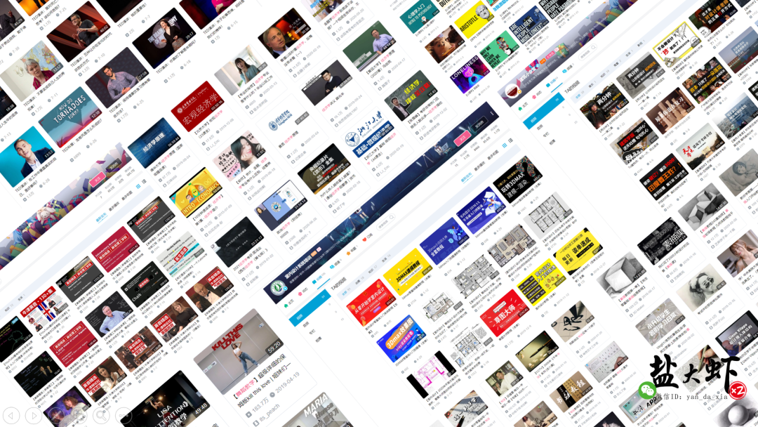
Task: Click the pink 关注 button on colorful toy banner
Action: tap(97, 179)
